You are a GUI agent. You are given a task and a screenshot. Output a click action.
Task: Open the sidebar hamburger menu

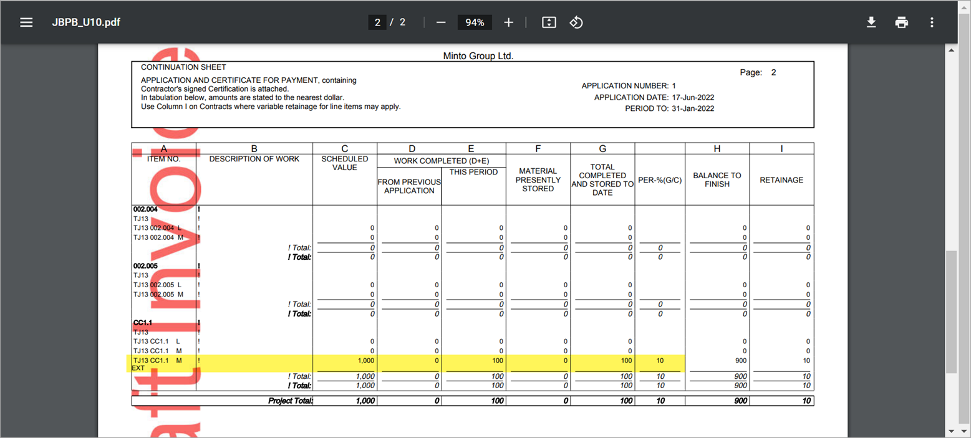point(26,22)
